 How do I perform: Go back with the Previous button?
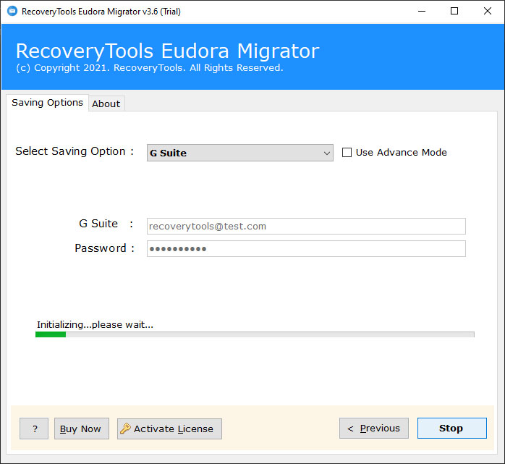(x=374, y=429)
